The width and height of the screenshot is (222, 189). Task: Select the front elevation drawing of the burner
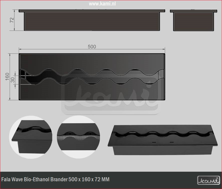92,20
